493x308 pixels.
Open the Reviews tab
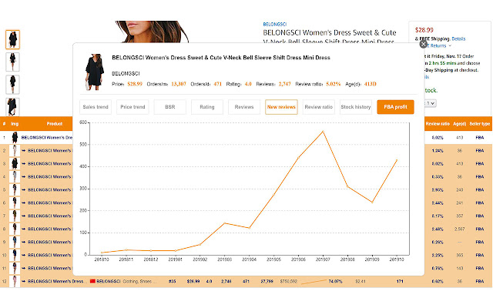244,107
